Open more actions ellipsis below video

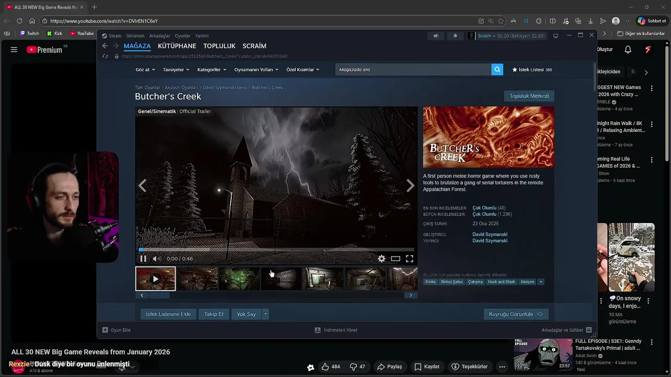click(502, 367)
